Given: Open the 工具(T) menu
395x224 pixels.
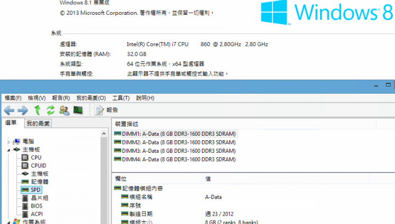Looking at the screenshot, I should click(121, 98).
